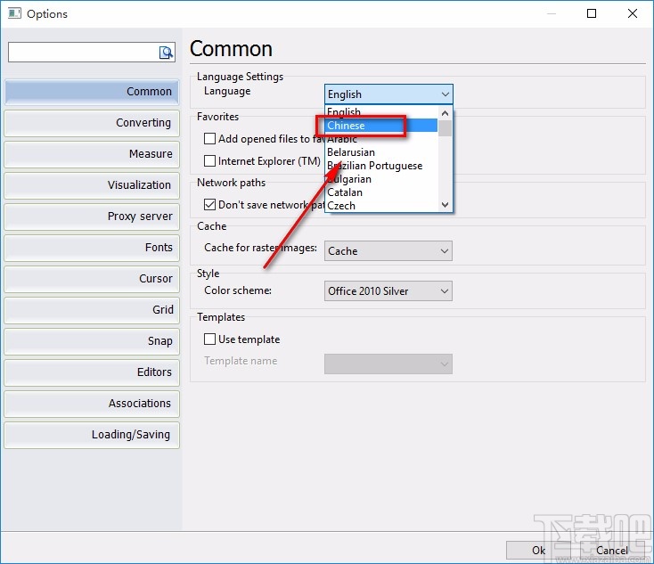Close the Options dialog window
Screen dimensions: 654x564
pos(633,13)
